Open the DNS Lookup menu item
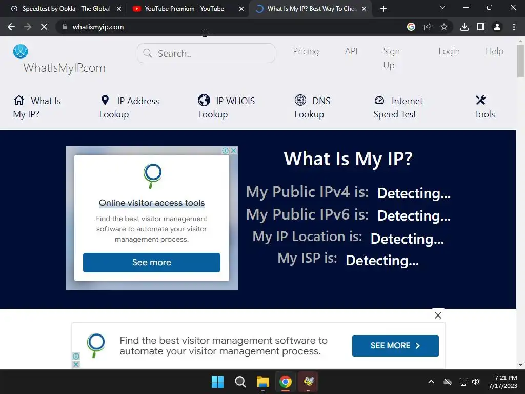The height and width of the screenshot is (394, 525). 312,107
